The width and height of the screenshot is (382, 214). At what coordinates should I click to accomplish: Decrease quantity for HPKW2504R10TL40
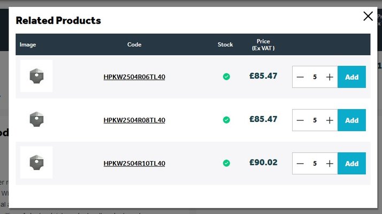[300, 163]
